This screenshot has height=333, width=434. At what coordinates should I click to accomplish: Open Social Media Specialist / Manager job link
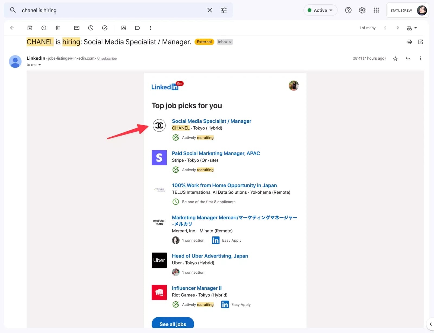click(211, 121)
